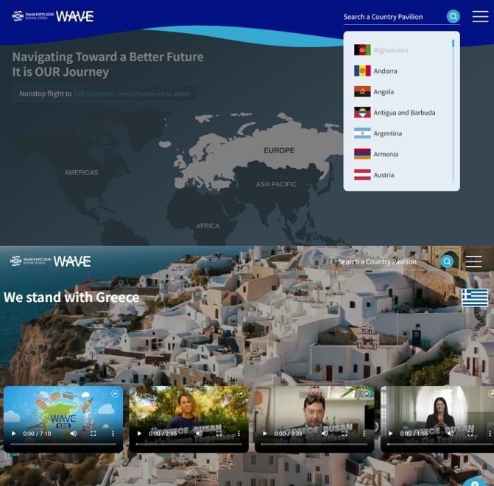Open more options on the 3:33 video
This screenshot has height=486, width=494.
(x=364, y=434)
